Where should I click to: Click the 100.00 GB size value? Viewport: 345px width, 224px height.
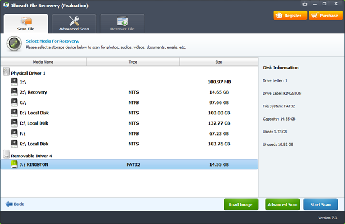[x=219, y=113]
